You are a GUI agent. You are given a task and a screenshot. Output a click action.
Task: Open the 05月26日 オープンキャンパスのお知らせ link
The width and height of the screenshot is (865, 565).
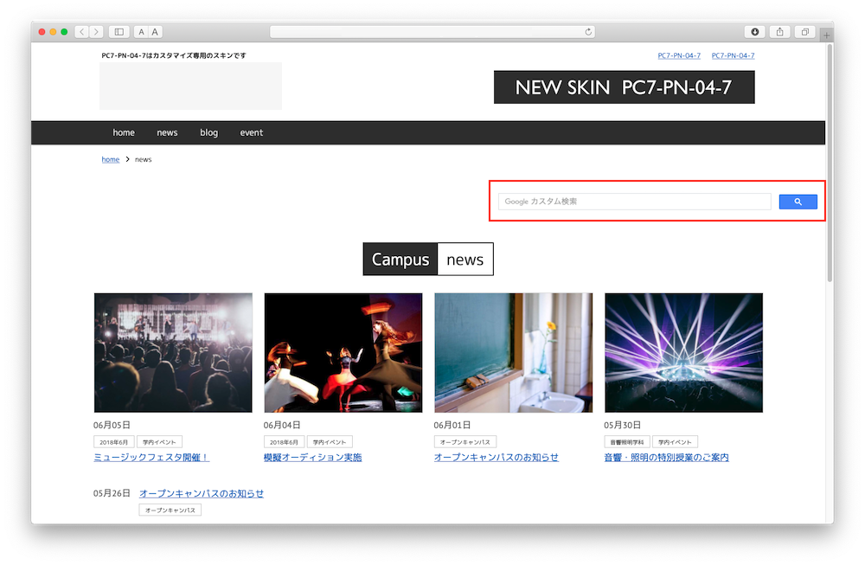tap(202, 493)
